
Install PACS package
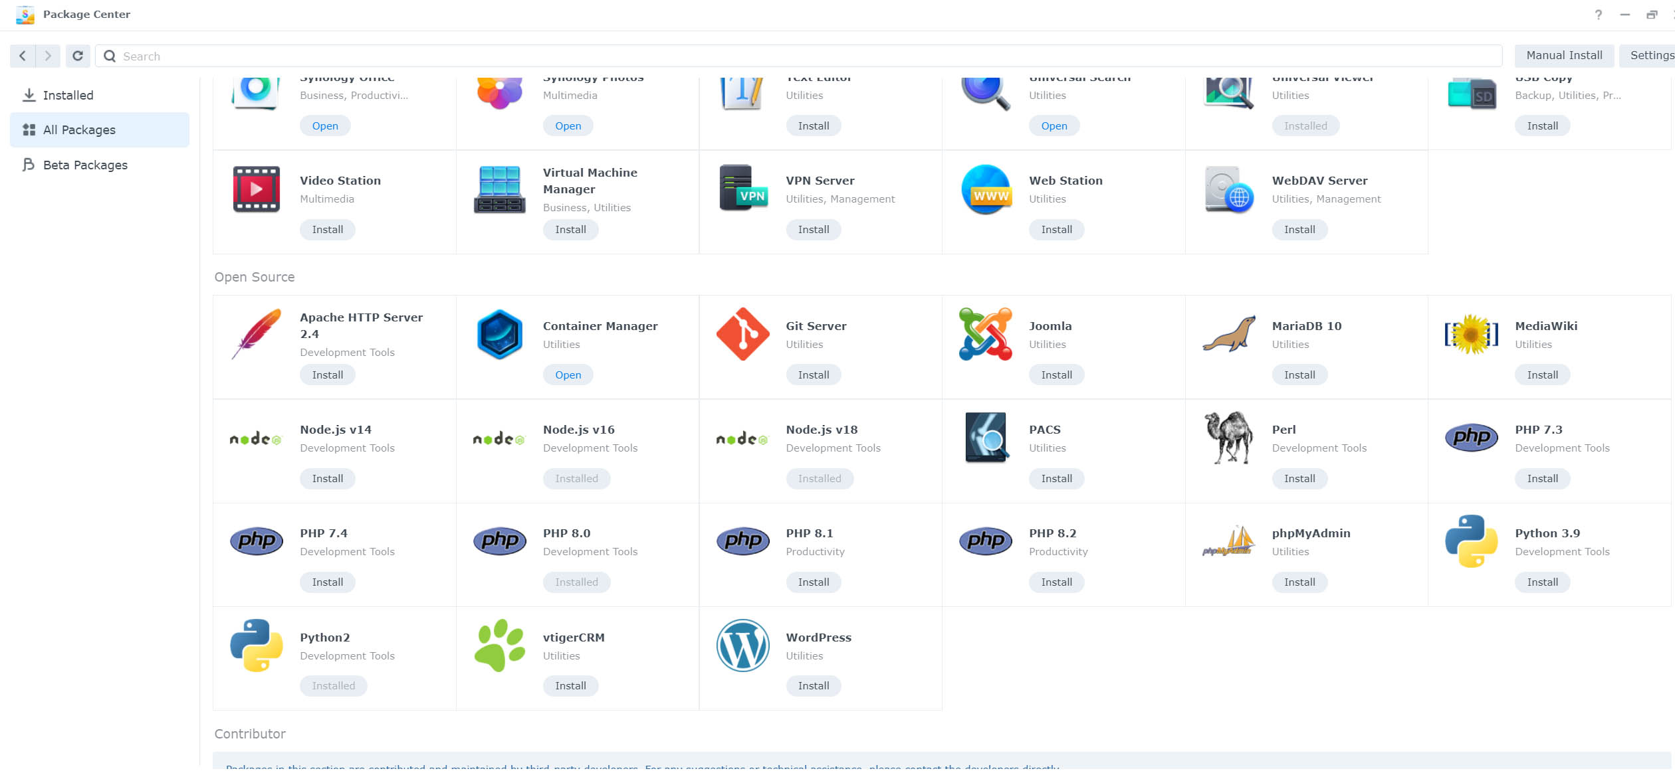tap(1057, 479)
